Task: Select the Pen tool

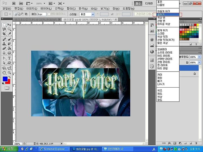Action: click(x=4, y=58)
